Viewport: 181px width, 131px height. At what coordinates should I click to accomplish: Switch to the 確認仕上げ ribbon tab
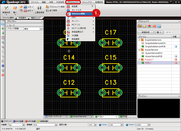coord(36,18)
